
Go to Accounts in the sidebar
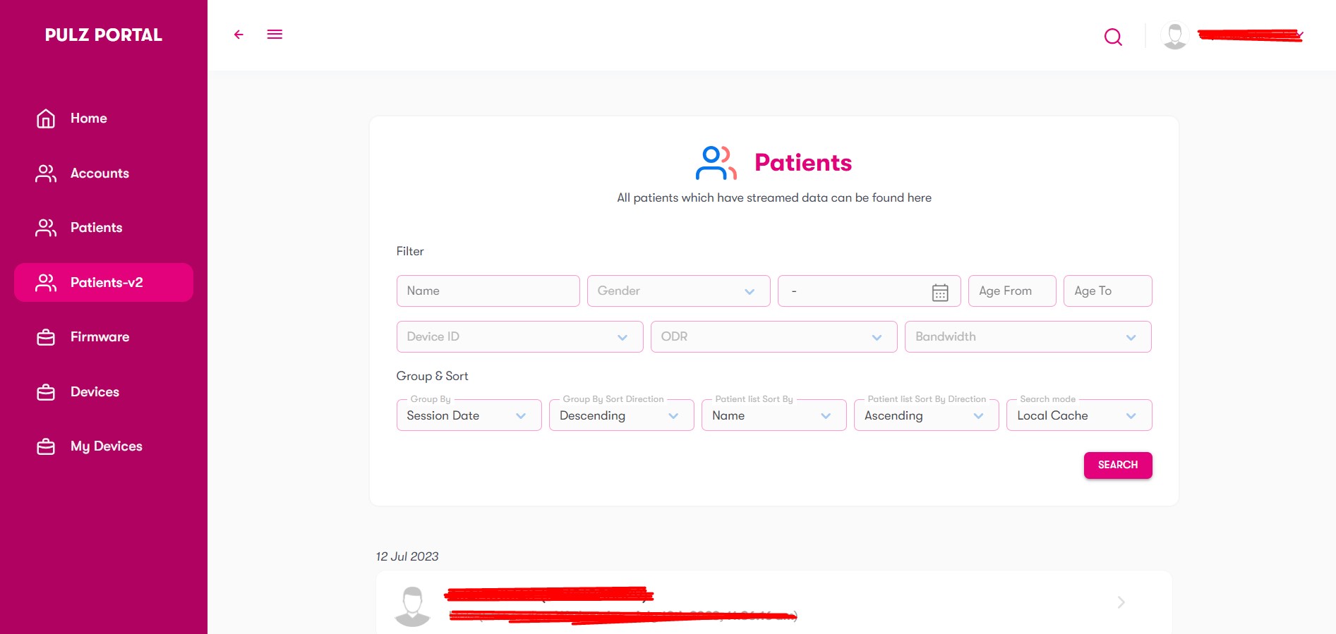click(100, 173)
